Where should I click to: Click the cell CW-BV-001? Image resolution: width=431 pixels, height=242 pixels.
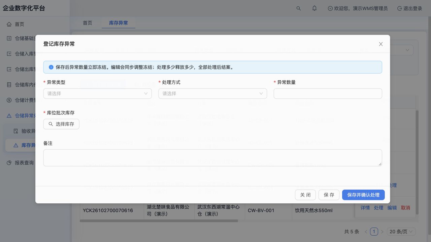[x=261, y=210]
